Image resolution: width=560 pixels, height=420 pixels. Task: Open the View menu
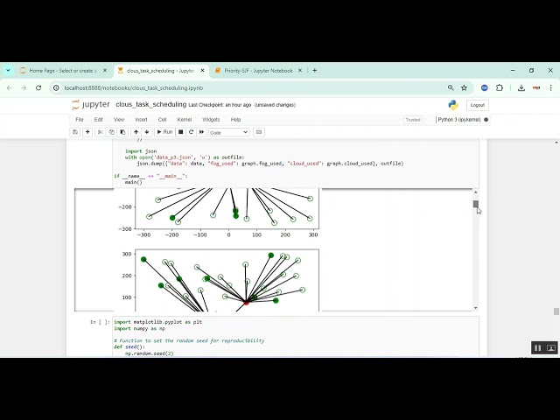(x=119, y=120)
